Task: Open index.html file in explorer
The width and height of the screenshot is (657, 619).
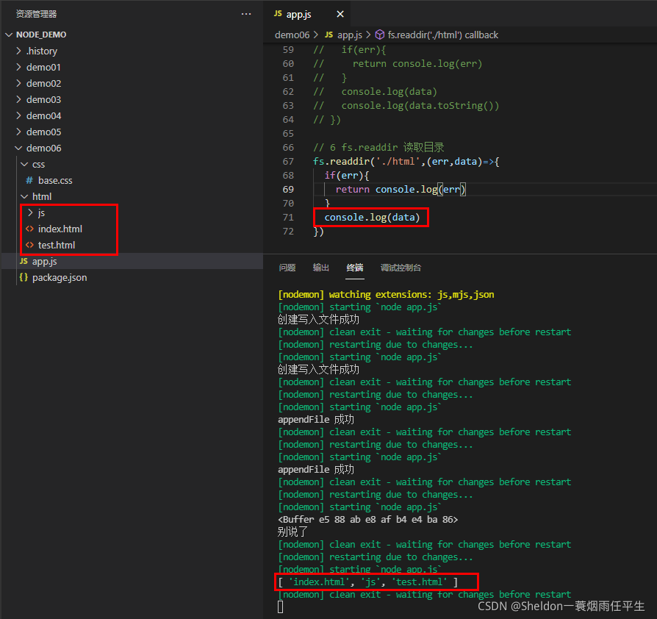Action: click(x=60, y=229)
